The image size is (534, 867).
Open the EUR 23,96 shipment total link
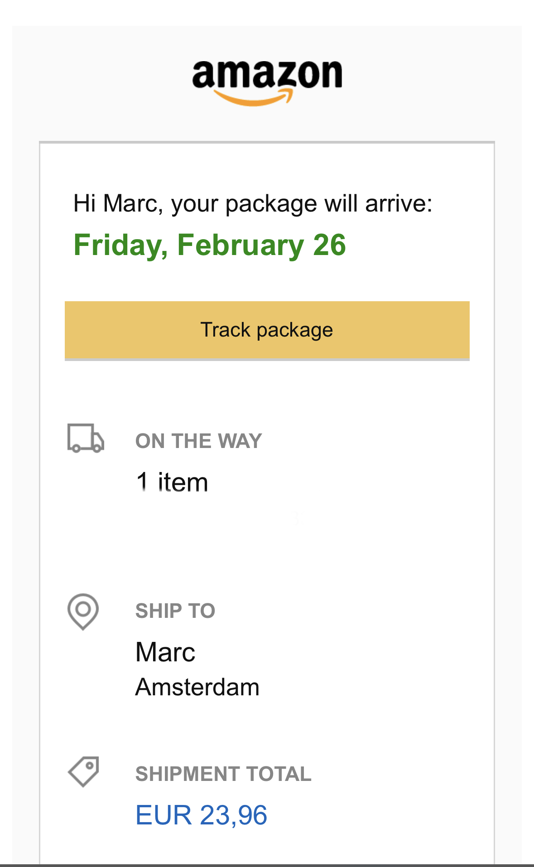point(202,815)
